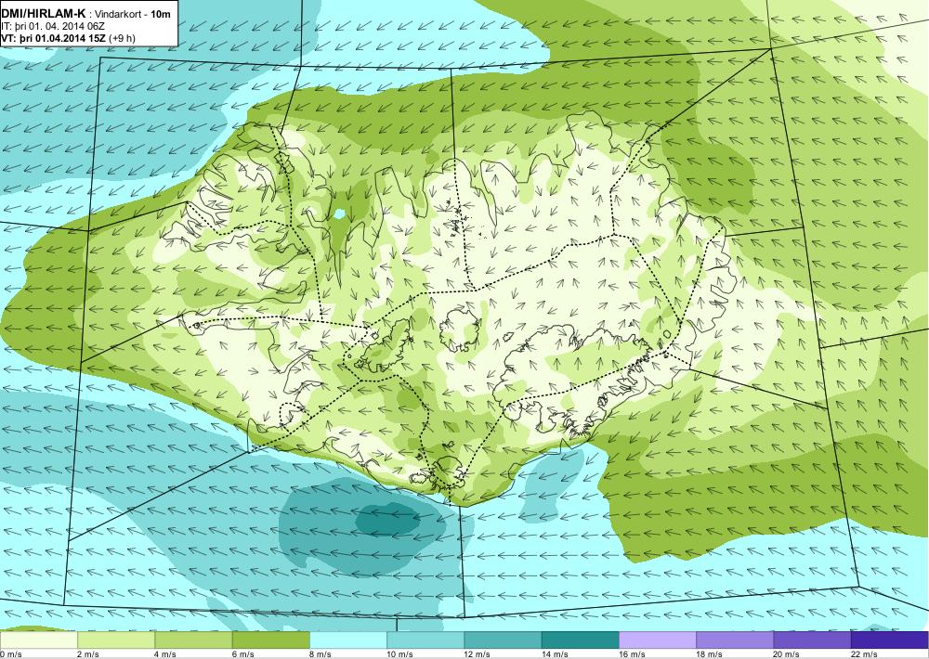Click the '2 m/s' legend label
This screenshot has height=659, width=929.
click(x=87, y=654)
